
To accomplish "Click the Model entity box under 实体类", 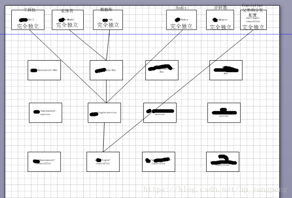I will (68, 20).
